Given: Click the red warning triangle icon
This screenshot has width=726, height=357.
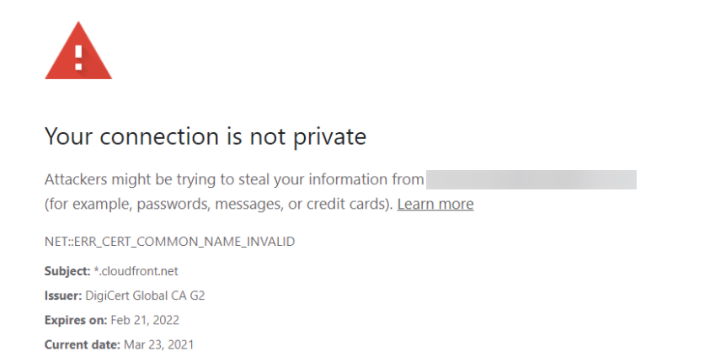Looking at the screenshot, I should [78, 51].
